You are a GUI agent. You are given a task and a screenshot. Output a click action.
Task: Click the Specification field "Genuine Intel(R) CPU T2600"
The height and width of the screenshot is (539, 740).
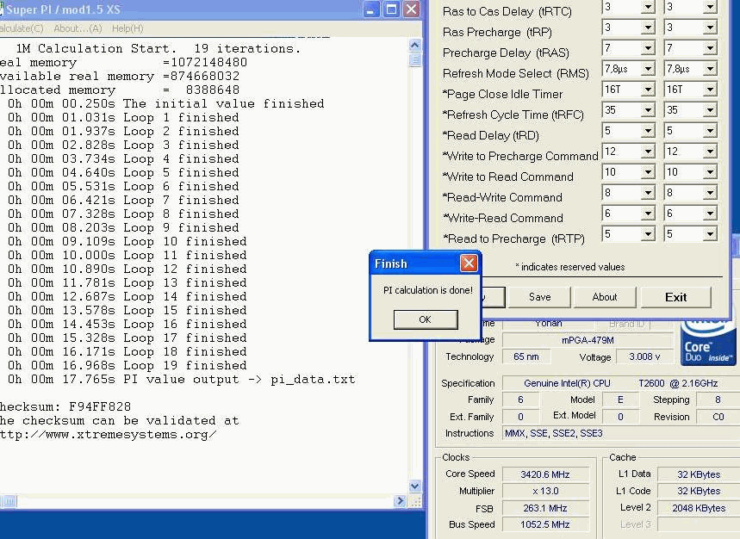point(620,383)
